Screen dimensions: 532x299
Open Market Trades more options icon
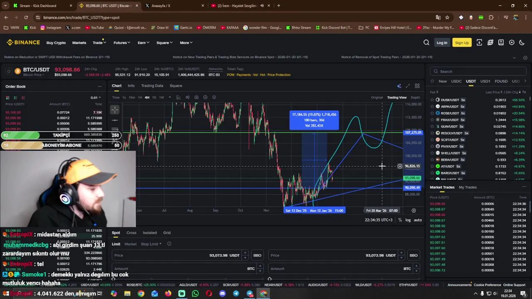tap(524, 187)
